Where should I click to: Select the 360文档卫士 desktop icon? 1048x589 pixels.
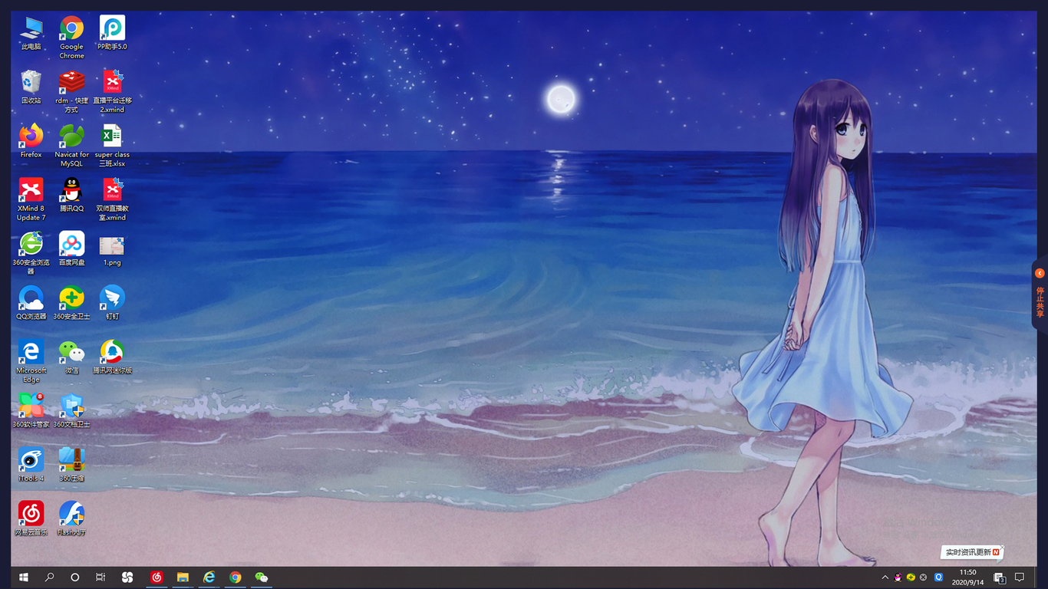(x=71, y=410)
